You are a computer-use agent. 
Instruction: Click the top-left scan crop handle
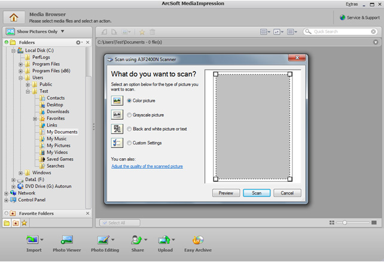click(x=215, y=74)
